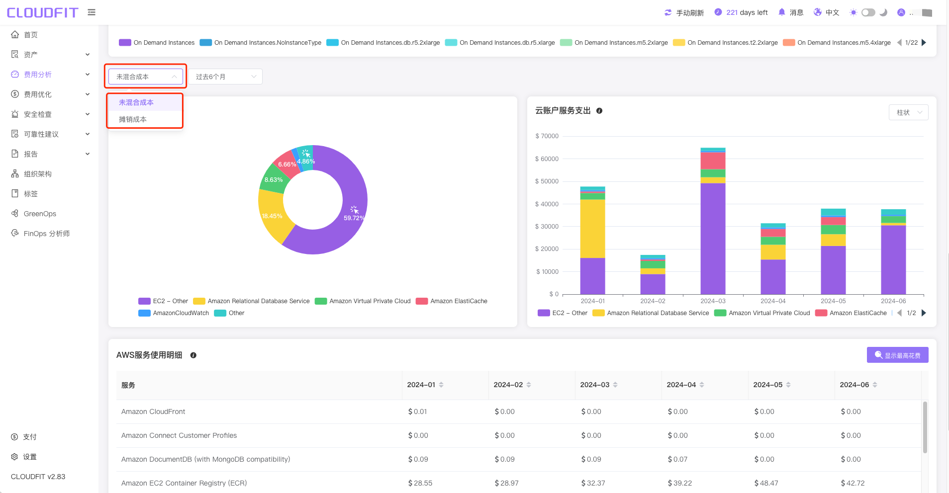949x493 pixels.
Task: Click the settings gear icon
Action: point(14,457)
